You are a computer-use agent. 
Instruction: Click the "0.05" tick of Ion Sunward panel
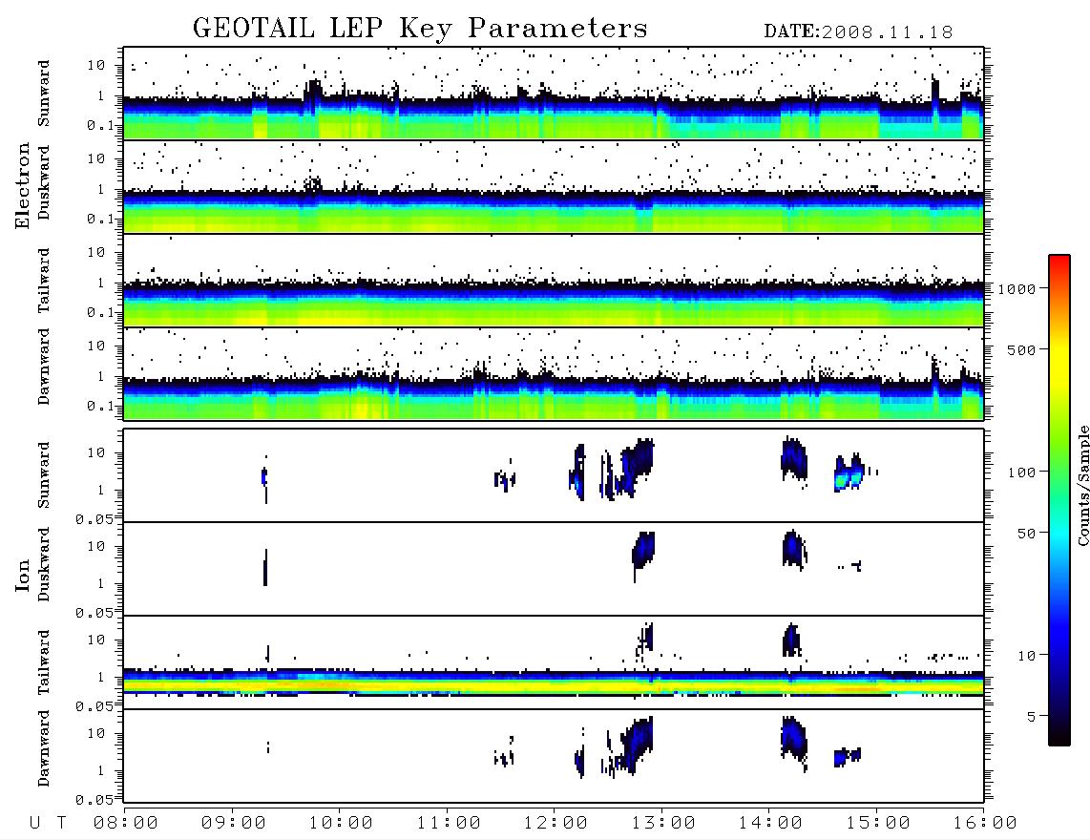(94, 518)
